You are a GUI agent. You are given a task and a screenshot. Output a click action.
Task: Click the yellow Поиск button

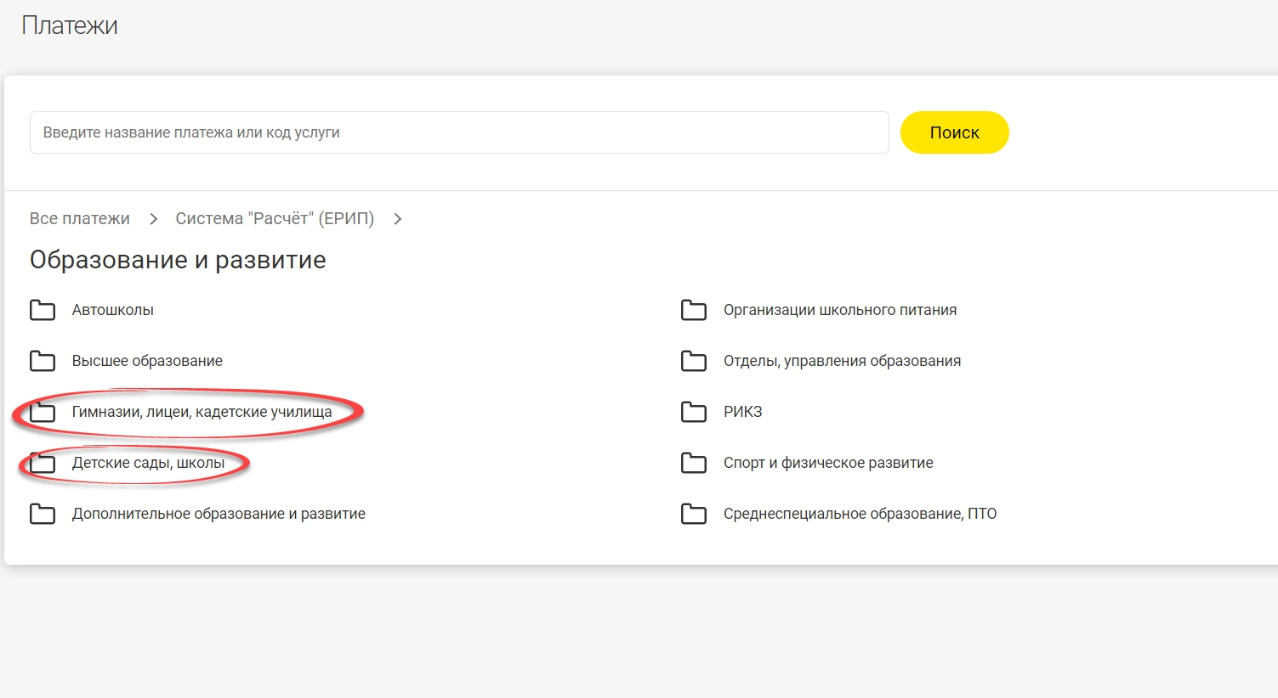coord(955,132)
